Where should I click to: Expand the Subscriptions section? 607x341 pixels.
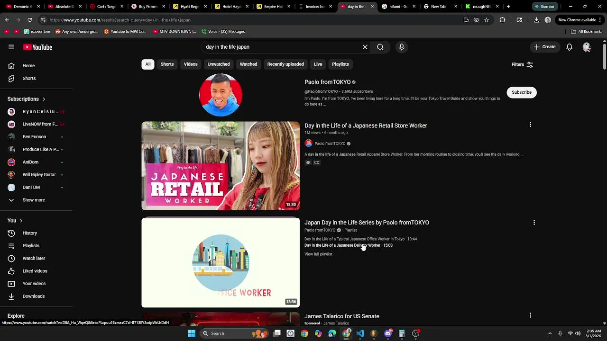[x=27, y=99]
